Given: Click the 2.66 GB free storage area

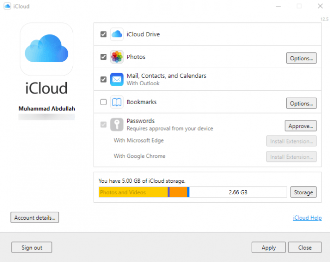Looking at the screenshot, I should (x=238, y=192).
